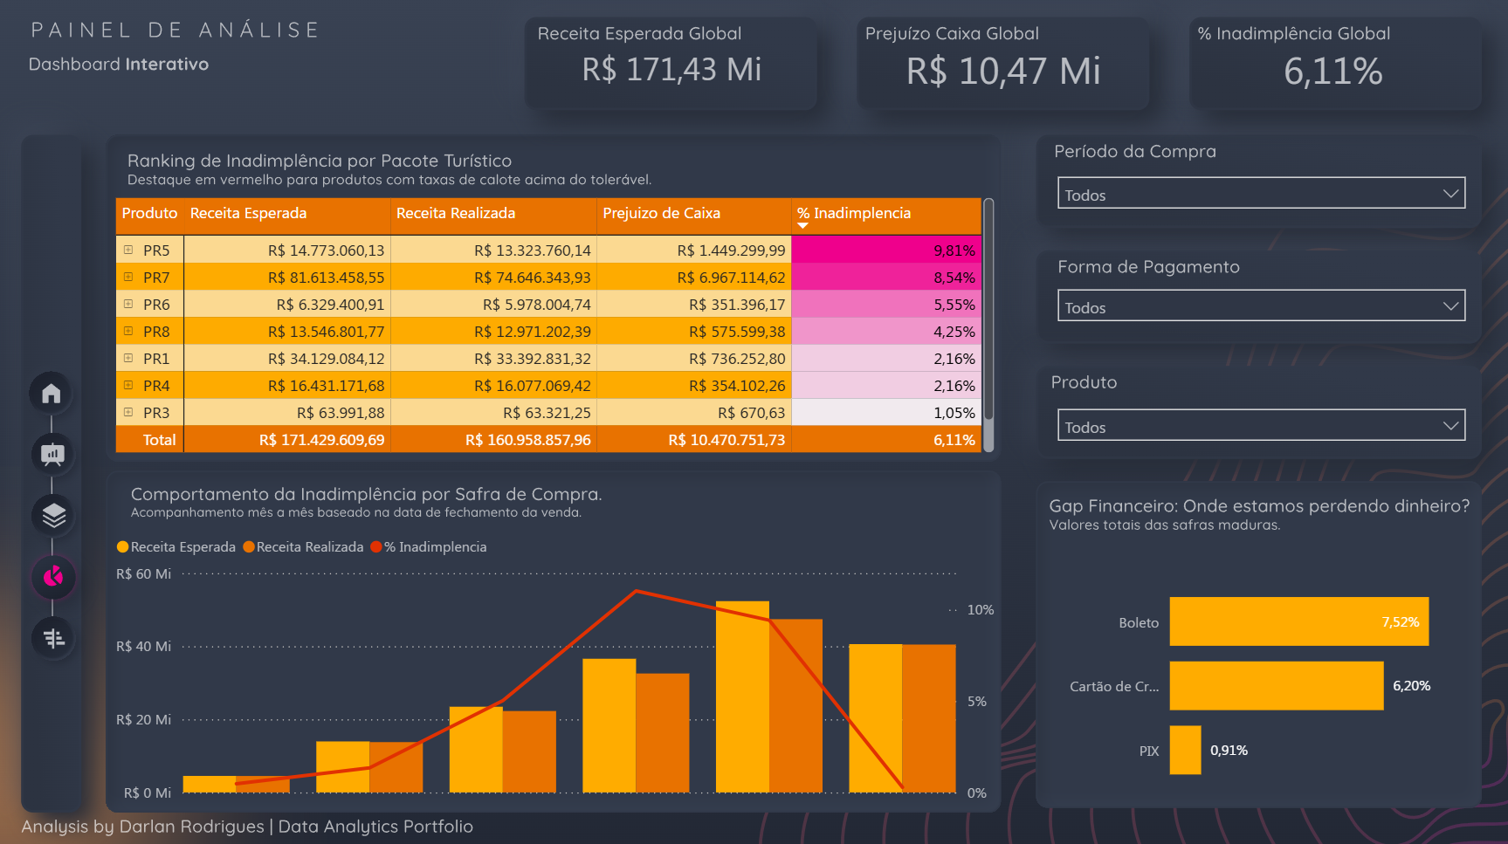Viewport: 1508px width, 844px height.
Task: Go to the Home page icon
Action: click(x=52, y=394)
